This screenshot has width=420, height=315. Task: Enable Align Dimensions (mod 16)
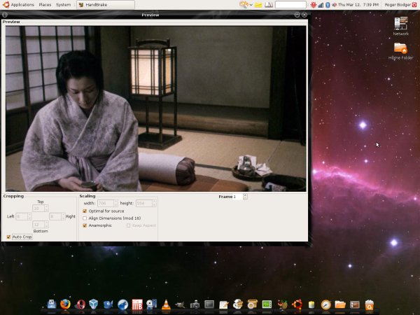tap(85, 218)
